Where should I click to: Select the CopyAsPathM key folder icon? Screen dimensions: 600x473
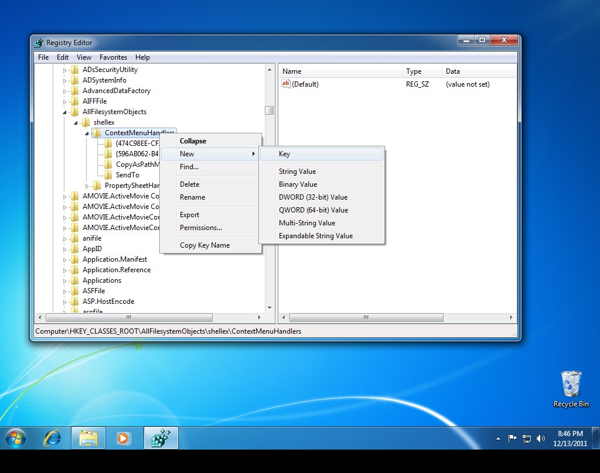pos(108,164)
